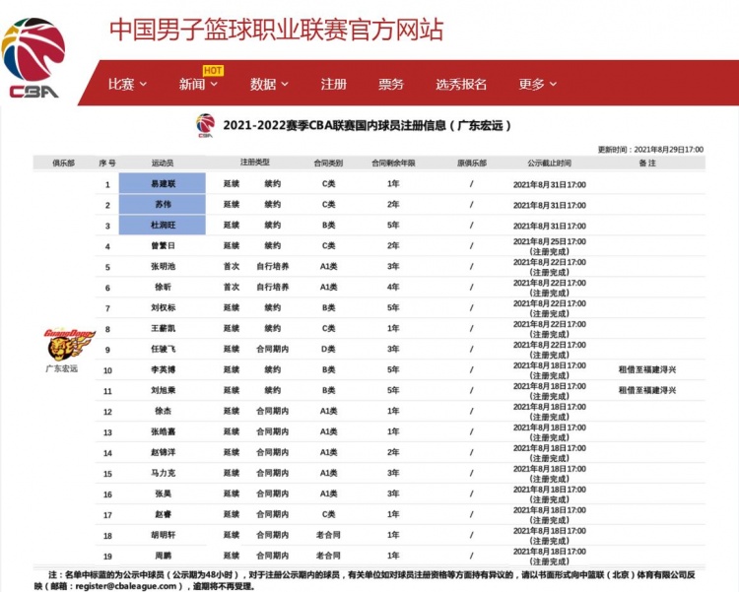
Task: Select highlighted player 易建联
Action: [x=163, y=183]
